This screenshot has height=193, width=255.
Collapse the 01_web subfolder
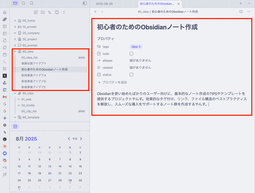coord(19,99)
